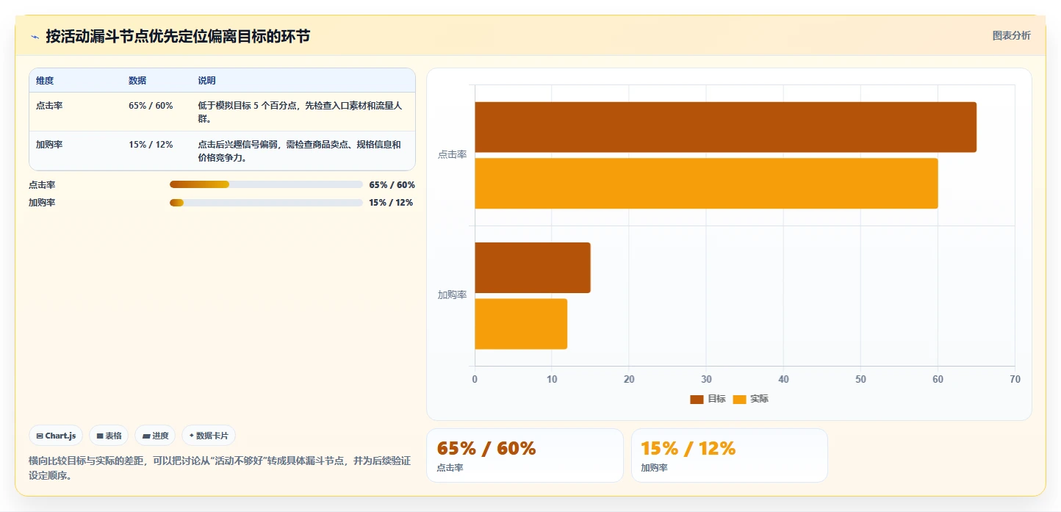The height and width of the screenshot is (512, 1061).
Task: Click the dark brown 目标 bar for 加购率
Action: (533, 267)
